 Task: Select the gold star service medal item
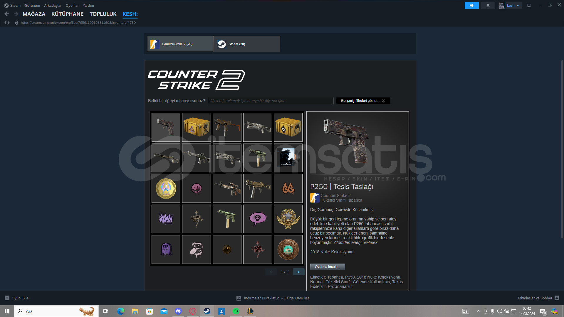288,219
